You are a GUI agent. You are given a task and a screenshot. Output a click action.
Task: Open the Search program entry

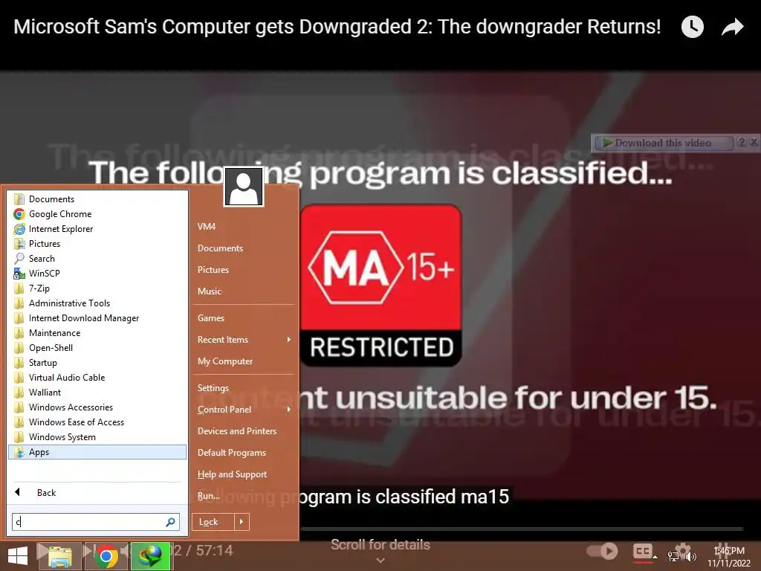point(97,259)
